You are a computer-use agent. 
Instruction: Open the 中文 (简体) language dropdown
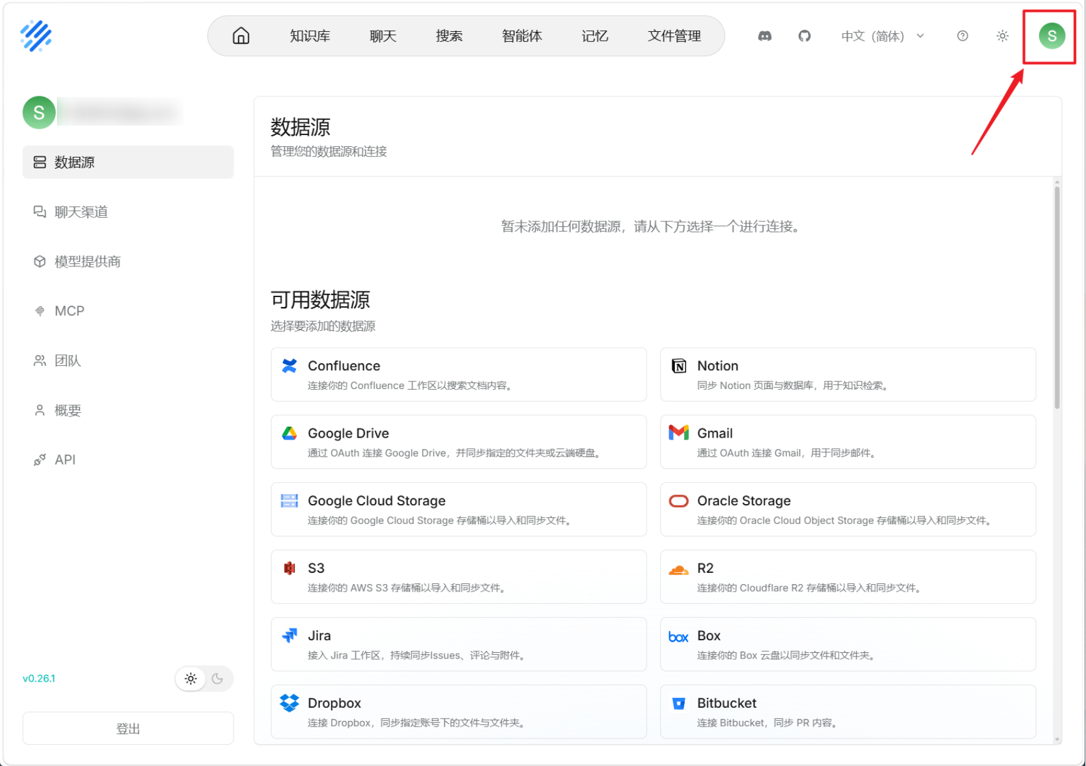[x=883, y=36]
